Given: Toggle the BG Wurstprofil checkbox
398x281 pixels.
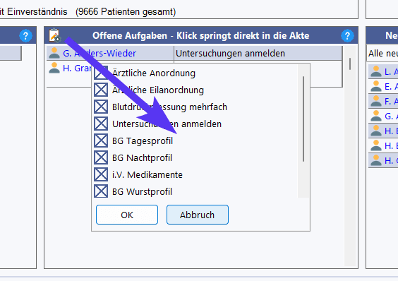Looking at the screenshot, I should (101, 191).
